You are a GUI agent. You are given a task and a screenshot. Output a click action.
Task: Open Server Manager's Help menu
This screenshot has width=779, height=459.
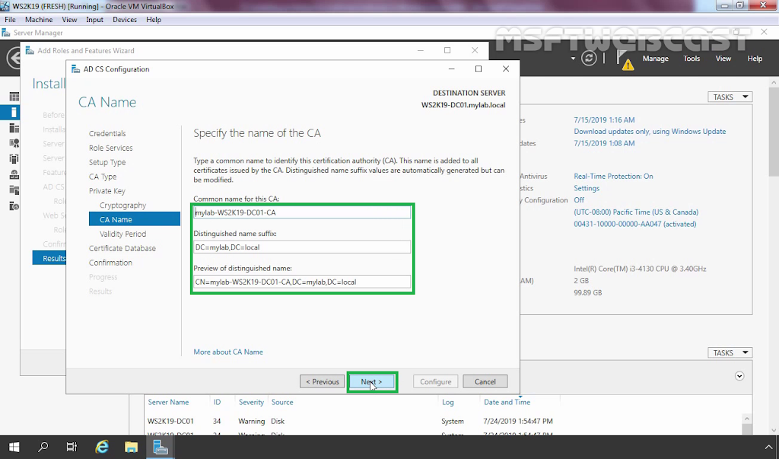[755, 58]
